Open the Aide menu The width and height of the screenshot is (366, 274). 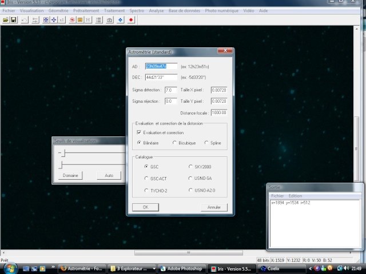(263, 11)
